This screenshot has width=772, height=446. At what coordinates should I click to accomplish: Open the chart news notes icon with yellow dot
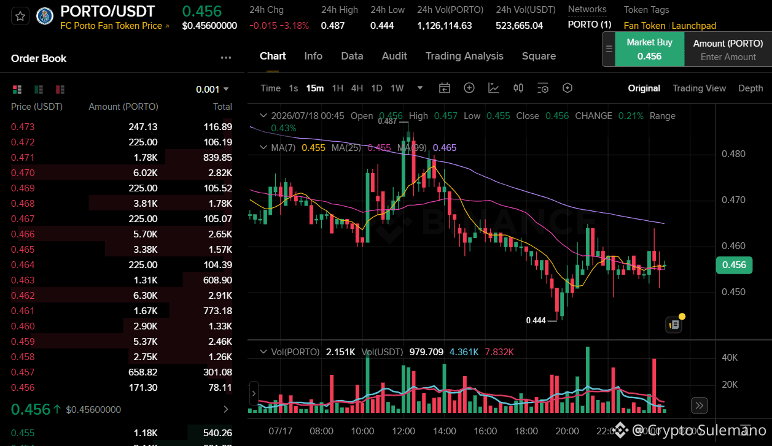[674, 324]
